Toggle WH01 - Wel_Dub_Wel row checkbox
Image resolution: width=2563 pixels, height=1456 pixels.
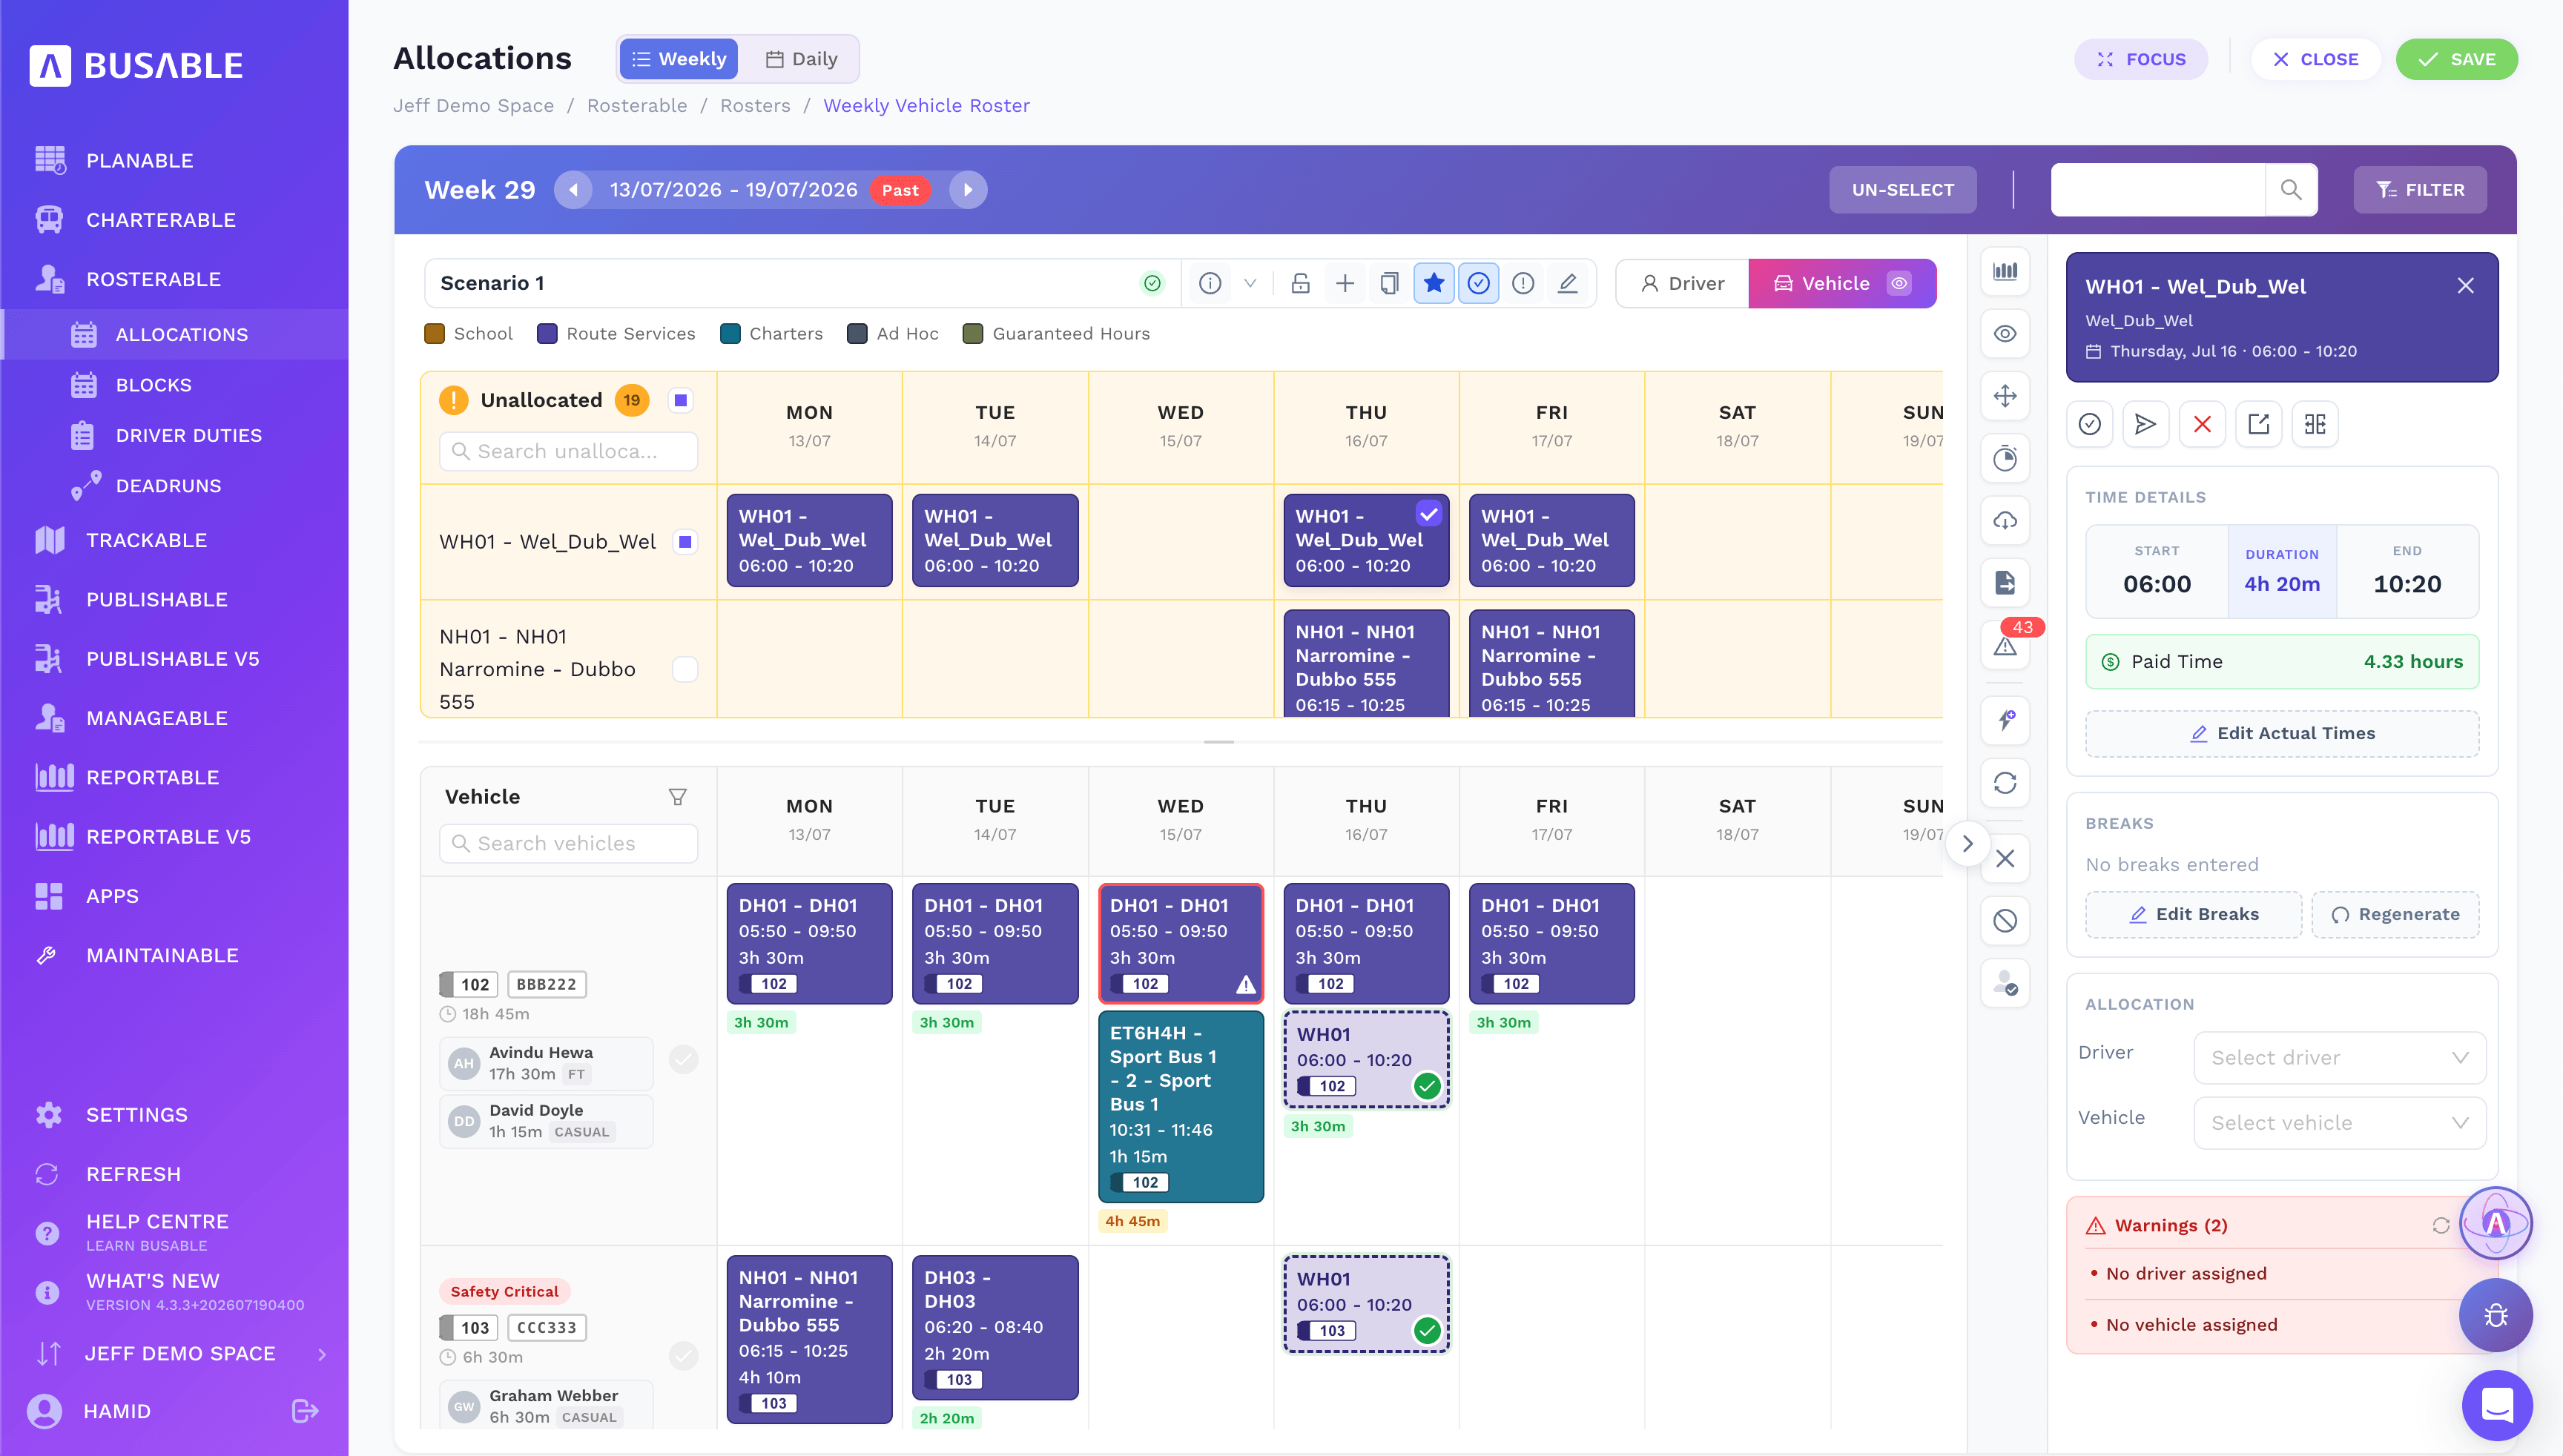point(685,542)
